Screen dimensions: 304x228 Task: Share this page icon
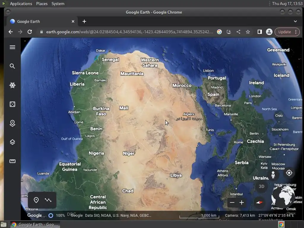tap(238, 32)
